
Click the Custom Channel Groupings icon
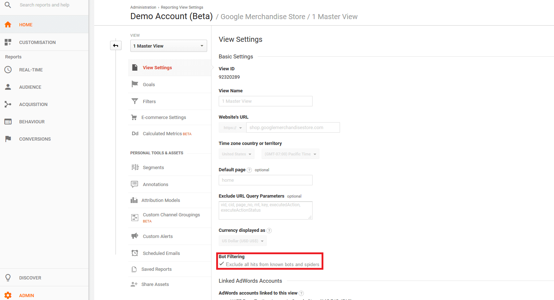click(135, 217)
